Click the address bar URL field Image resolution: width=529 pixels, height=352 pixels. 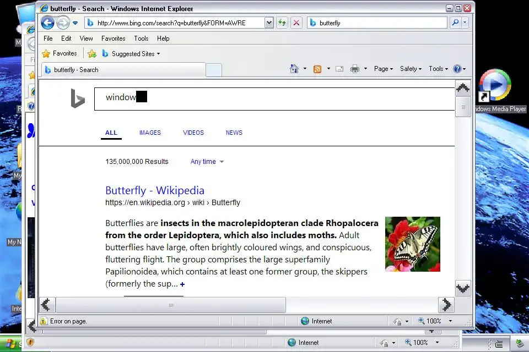click(x=179, y=23)
